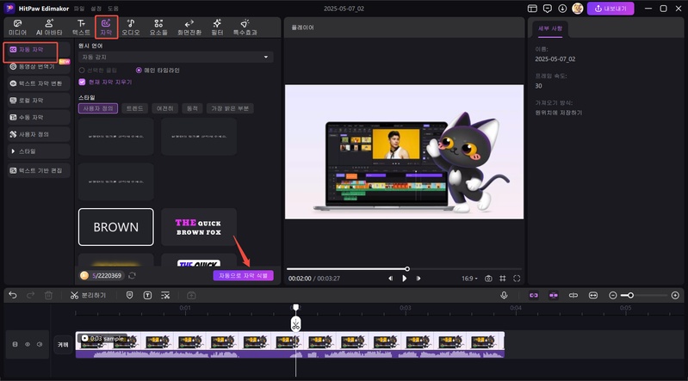
Task: Click the 커버 cover button
Action: [63, 345]
